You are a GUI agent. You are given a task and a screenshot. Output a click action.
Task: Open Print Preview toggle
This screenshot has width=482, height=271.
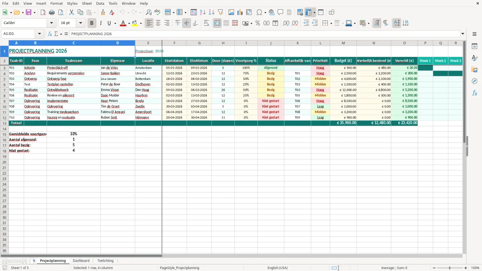point(61,12)
